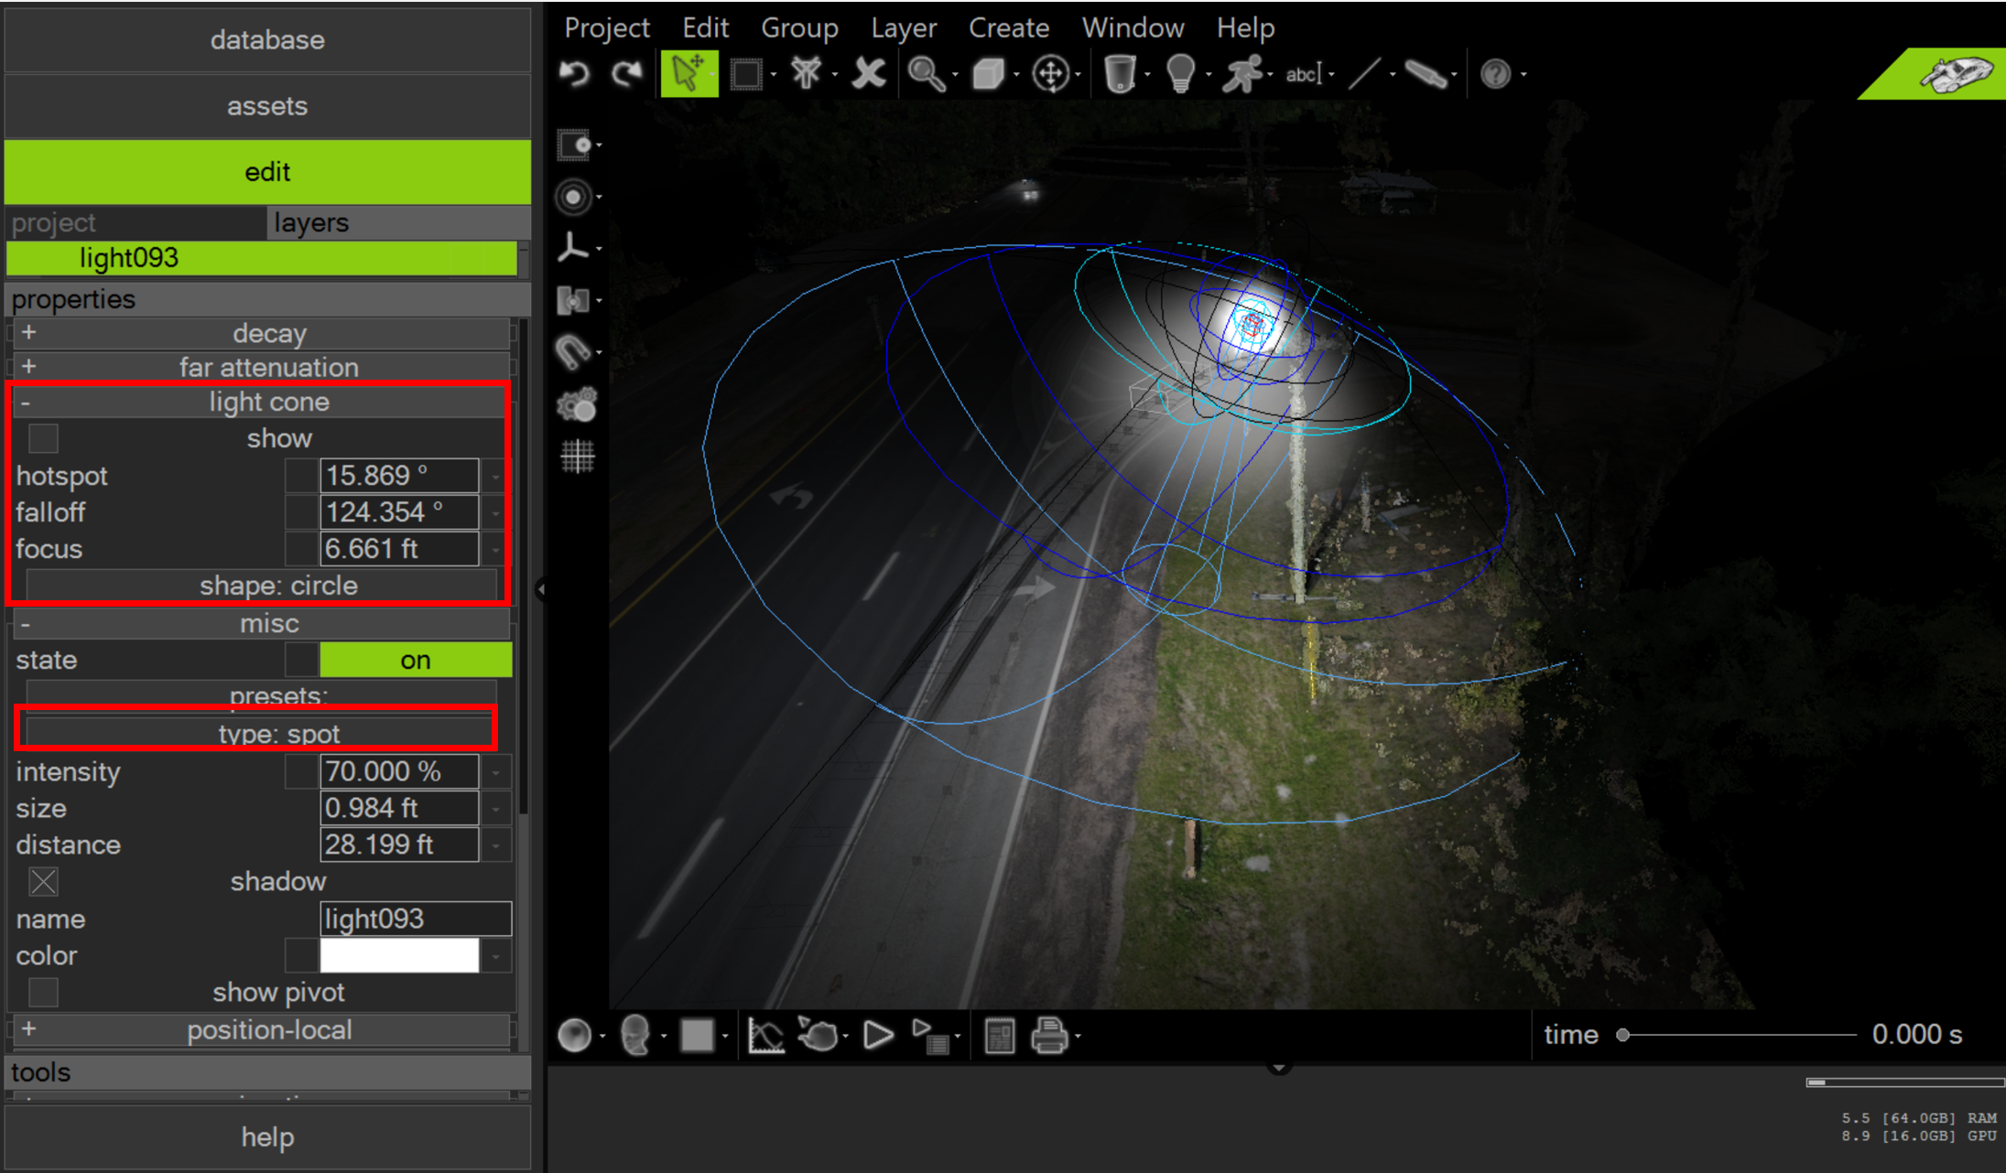Click the white color swatch
Viewport: 2006px width, 1173px height.
click(x=399, y=955)
